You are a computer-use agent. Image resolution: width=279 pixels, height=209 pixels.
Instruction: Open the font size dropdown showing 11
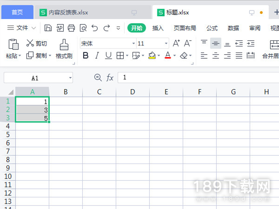166,44
